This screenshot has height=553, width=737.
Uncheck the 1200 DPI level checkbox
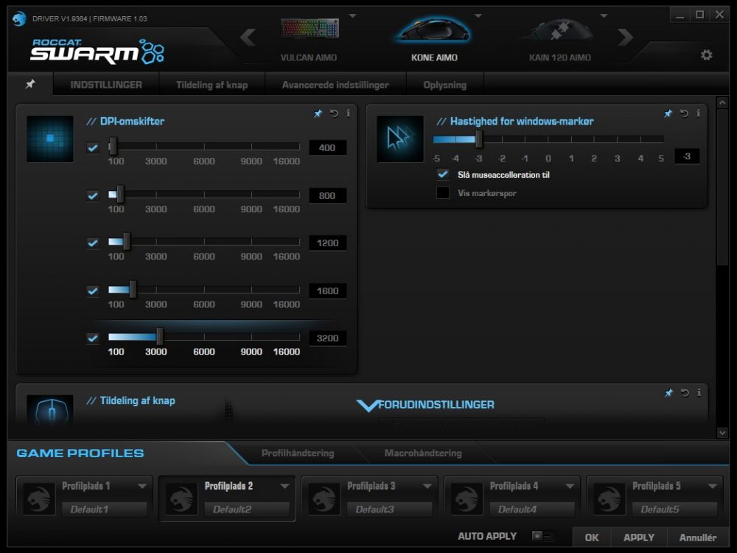(93, 243)
